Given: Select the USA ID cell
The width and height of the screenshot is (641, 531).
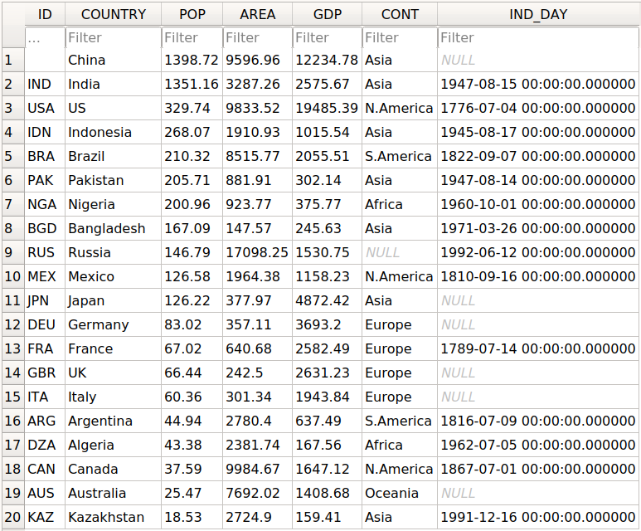Looking at the screenshot, I should [45, 109].
